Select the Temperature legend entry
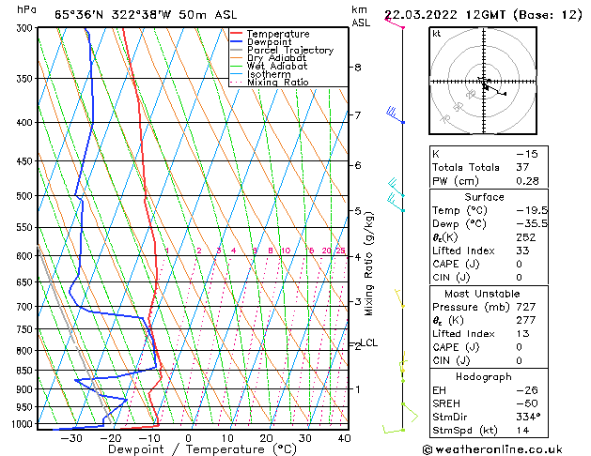 tap(278, 34)
